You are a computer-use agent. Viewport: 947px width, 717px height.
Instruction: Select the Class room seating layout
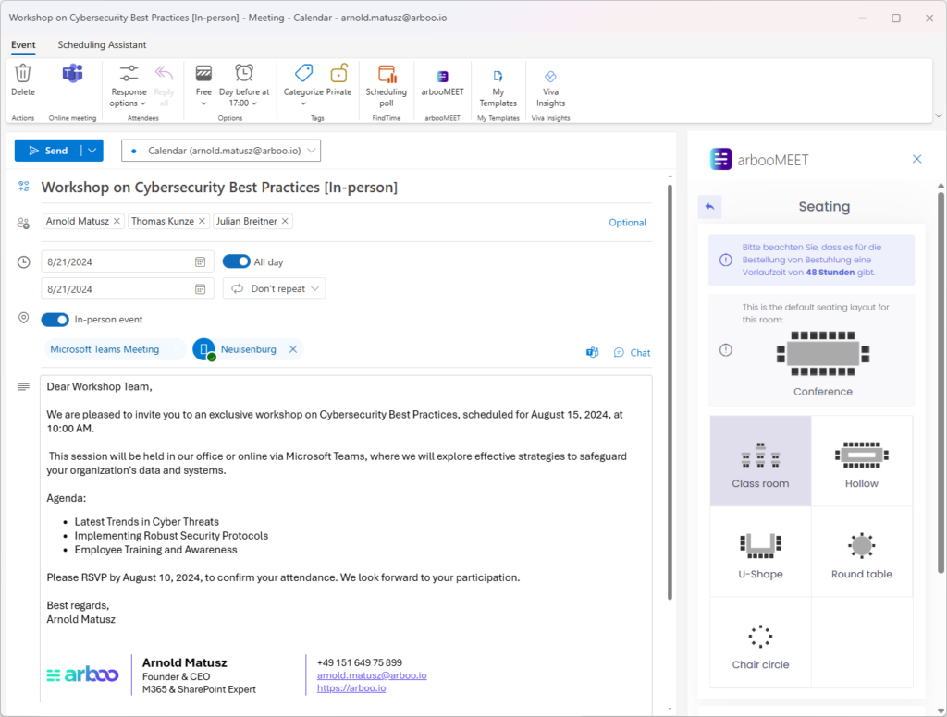coord(760,461)
